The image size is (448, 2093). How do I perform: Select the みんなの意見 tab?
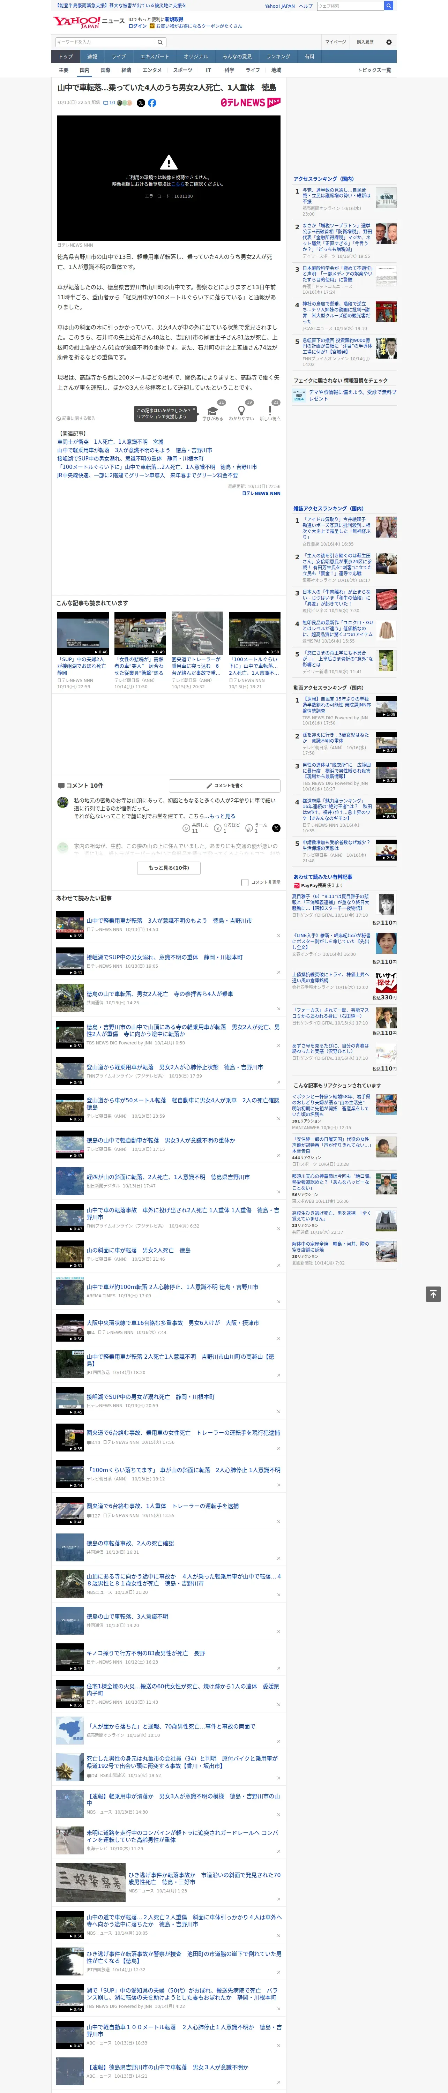pos(237,57)
